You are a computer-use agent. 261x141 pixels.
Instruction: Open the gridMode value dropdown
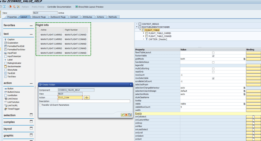[x=244, y=59]
